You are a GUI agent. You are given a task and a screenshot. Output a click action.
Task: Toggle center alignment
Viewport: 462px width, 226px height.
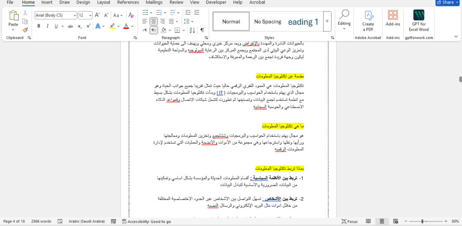coord(153,21)
